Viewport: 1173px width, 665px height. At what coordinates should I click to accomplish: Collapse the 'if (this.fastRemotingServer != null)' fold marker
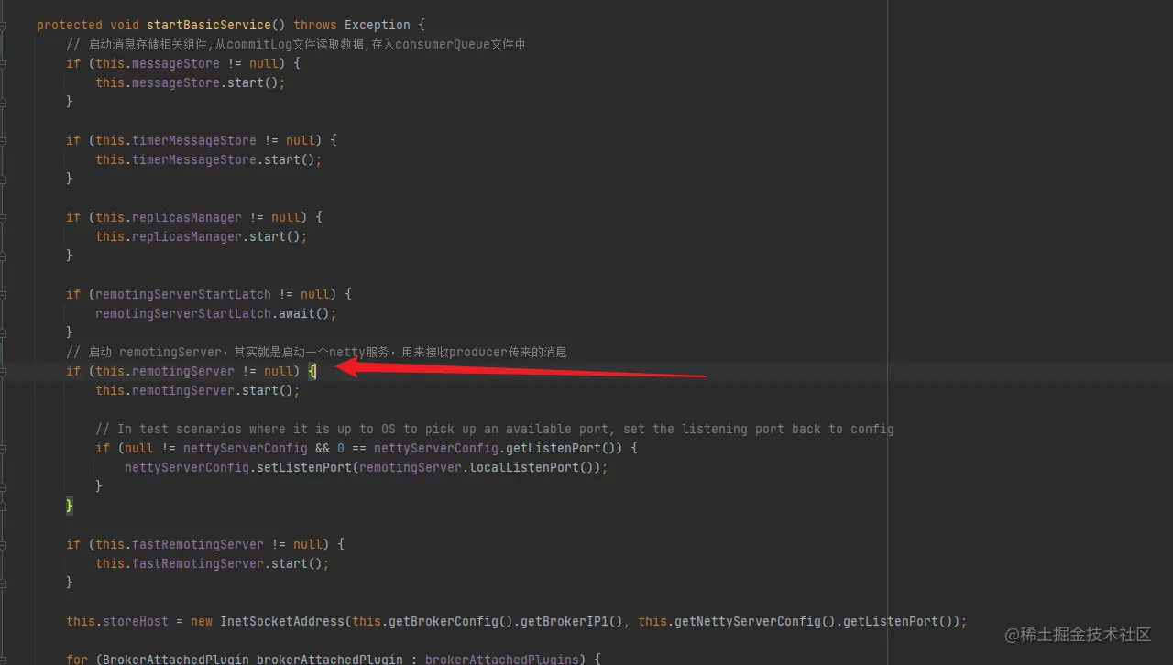tap(3, 544)
